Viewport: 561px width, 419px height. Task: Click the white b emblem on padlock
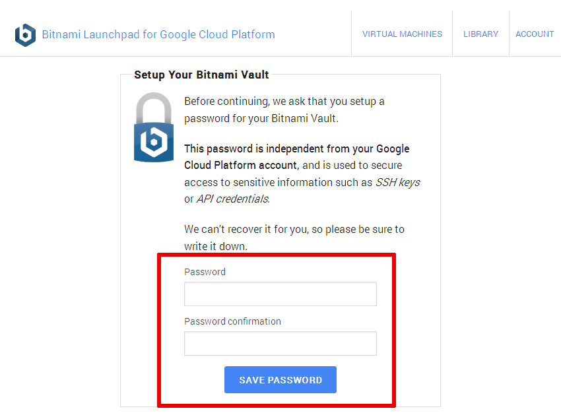(x=154, y=142)
